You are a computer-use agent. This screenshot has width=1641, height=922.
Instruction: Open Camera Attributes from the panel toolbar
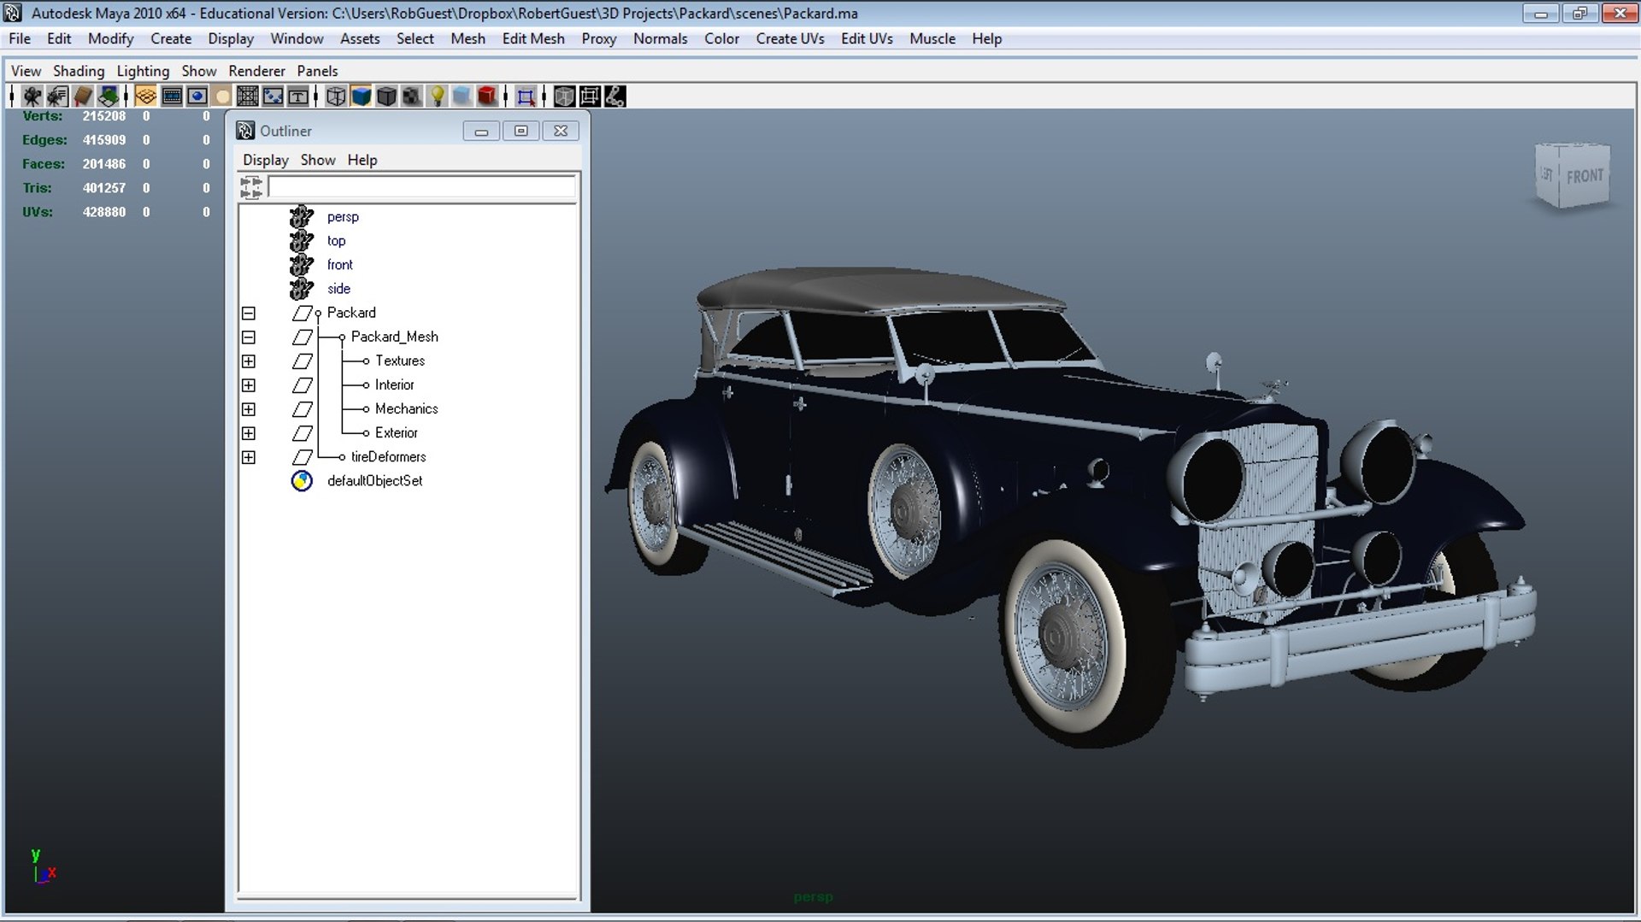coord(58,97)
